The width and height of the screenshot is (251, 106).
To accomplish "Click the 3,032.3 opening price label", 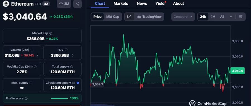I will [x=98, y=84].
